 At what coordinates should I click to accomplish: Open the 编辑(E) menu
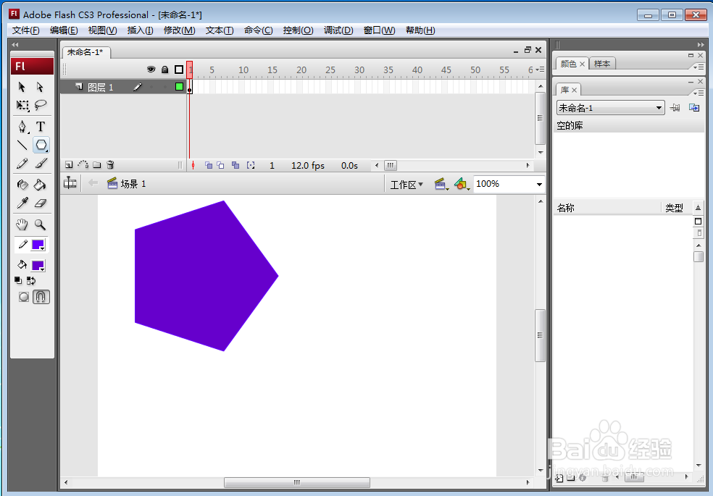tap(64, 30)
